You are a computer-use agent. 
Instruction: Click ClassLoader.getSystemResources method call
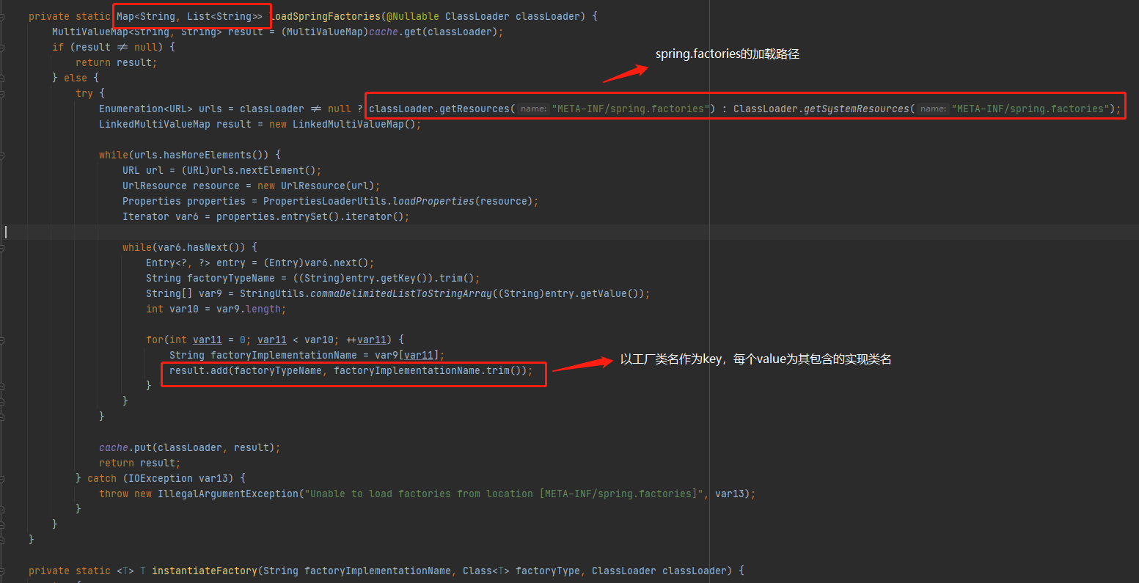(x=821, y=109)
